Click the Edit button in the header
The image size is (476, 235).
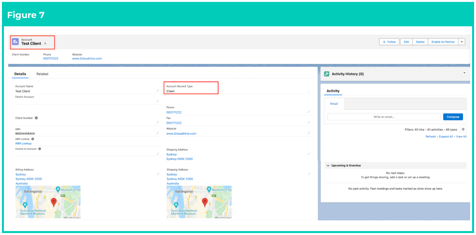tap(406, 42)
